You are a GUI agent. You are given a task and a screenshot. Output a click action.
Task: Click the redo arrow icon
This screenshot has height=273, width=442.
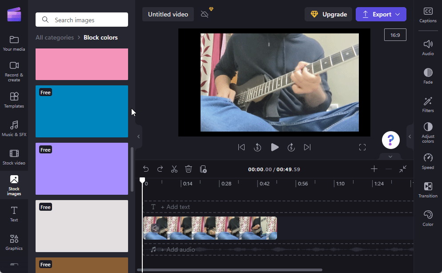[x=160, y=169]
